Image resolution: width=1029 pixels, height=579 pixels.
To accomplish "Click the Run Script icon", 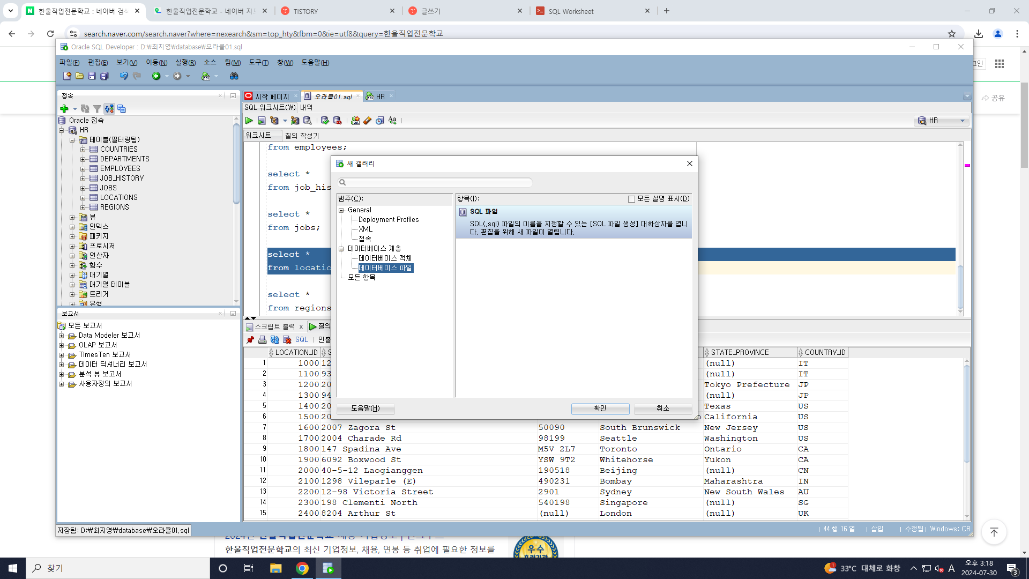I will coord(262,121).
